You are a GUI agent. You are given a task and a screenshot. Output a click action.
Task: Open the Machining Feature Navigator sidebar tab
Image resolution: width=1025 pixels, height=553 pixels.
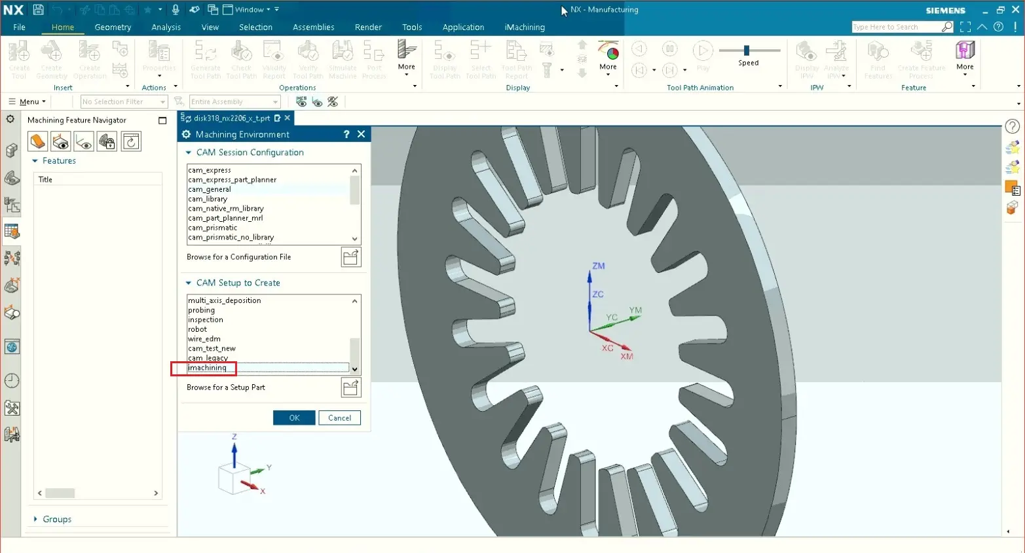point(12,231)
